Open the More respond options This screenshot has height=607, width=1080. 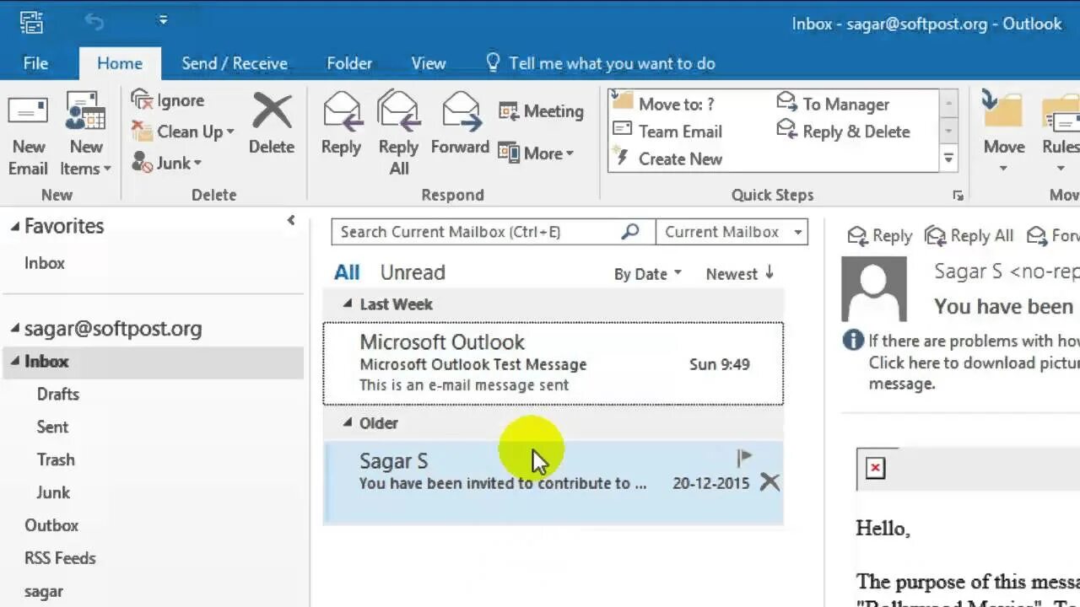tap(536, 153)
